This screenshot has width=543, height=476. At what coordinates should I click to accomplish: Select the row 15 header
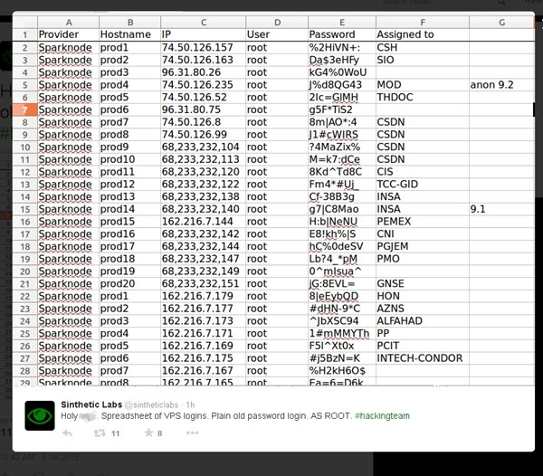[25, 209]
